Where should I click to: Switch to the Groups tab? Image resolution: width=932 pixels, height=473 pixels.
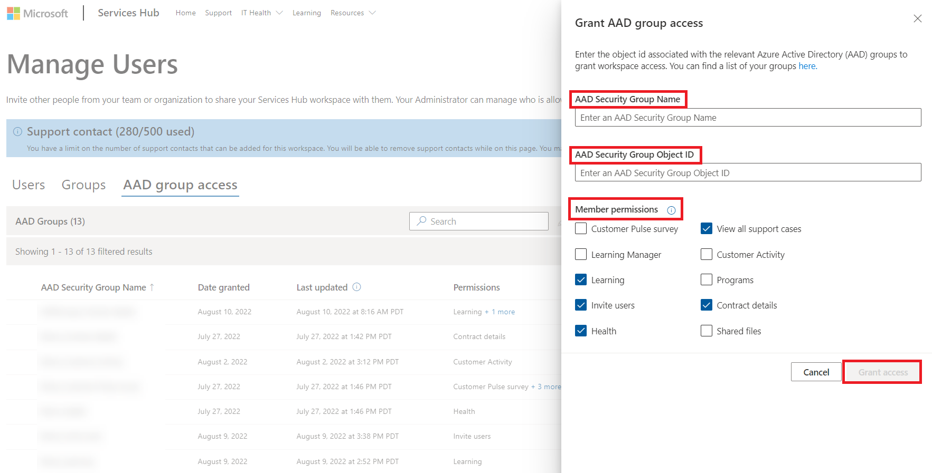(83, 185)
